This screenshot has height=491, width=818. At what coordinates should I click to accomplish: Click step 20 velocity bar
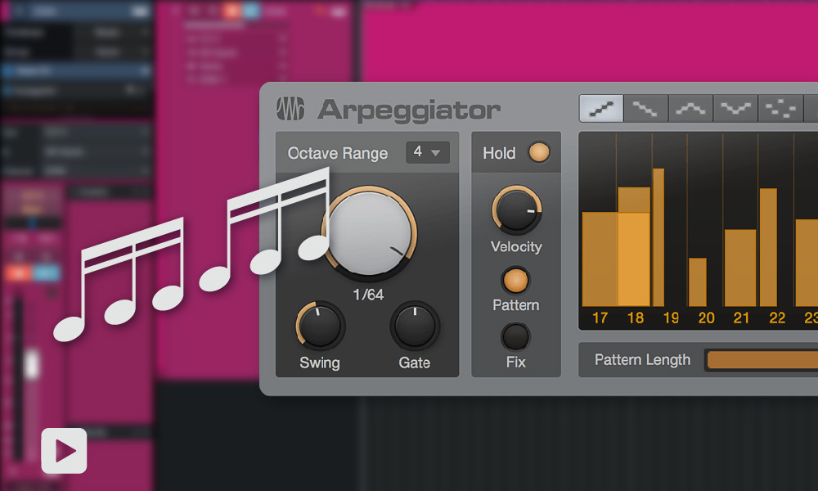(x=697, y=282)
